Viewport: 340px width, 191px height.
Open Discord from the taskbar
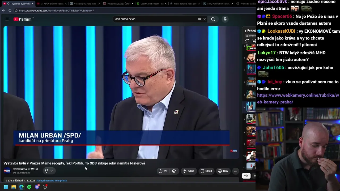(x=37, y=187)
